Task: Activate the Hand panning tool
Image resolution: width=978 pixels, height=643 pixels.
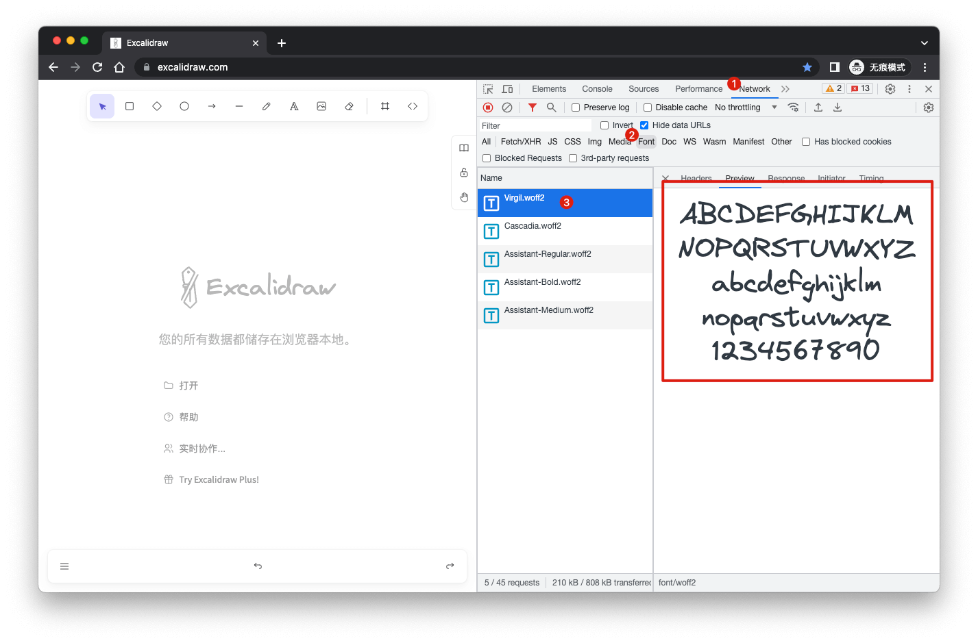Action: click(464, 197)
